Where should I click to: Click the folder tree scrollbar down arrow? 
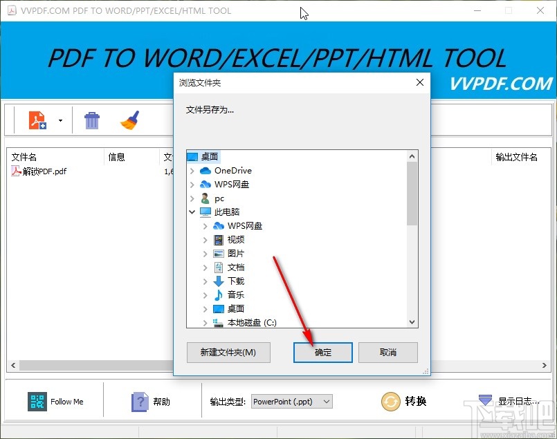tap(412, 322)
